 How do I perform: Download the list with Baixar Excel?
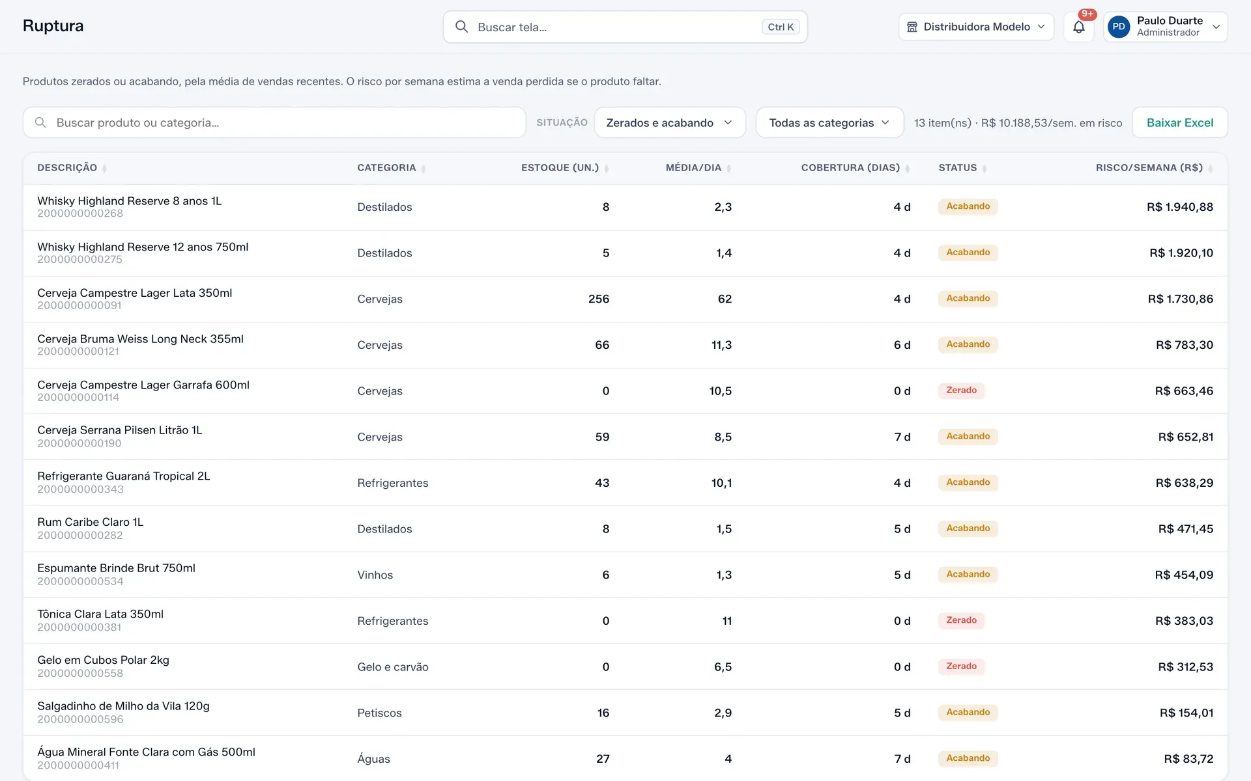pos(1179,122)
